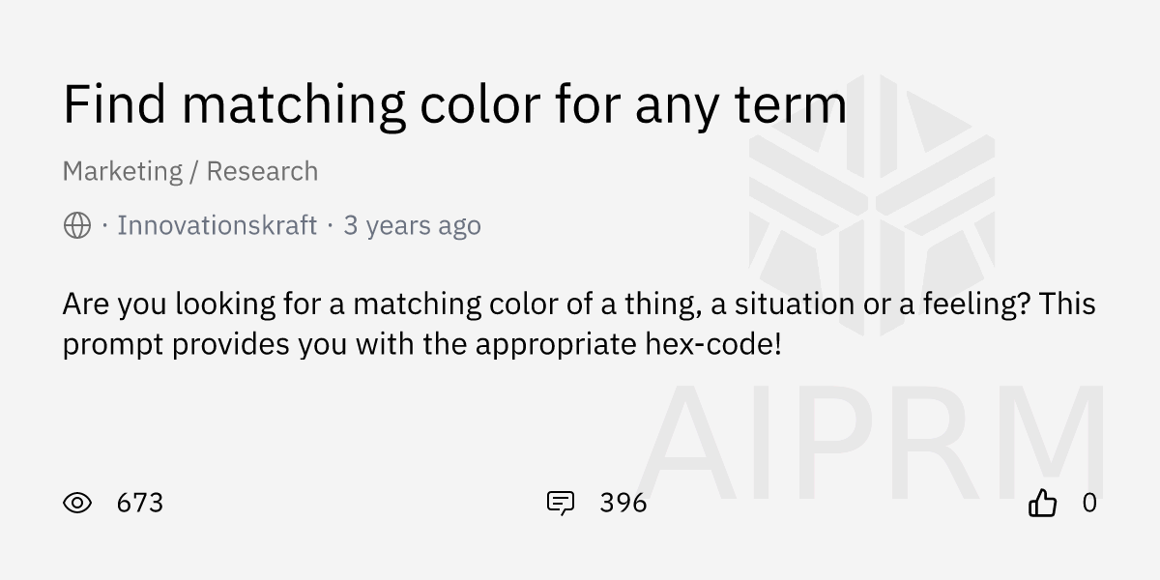Select the Research subcategory label
This screenshot has height=580, width=1160.
point(262,172)
